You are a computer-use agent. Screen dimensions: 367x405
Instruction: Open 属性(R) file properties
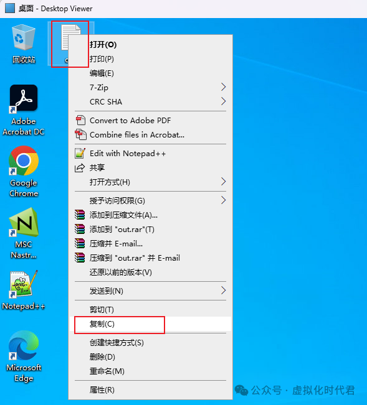pos(151,390)
